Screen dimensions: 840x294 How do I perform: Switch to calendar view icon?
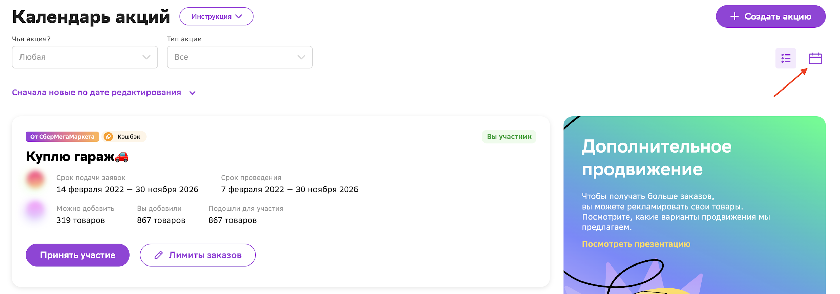[815, 58]
